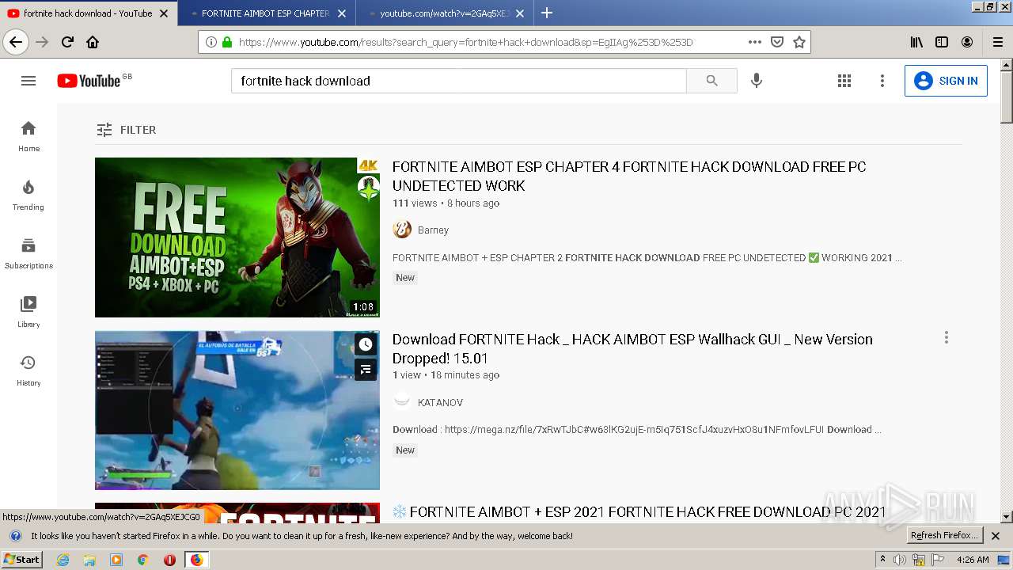Click the SIGN IN button
Image resolution: width=1013 pixels, height=570 pixels.
point(946,81)
